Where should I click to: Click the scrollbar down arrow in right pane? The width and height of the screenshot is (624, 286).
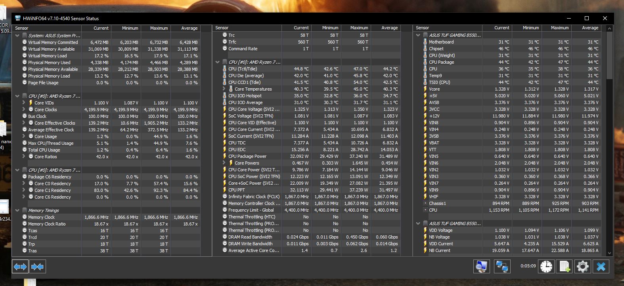click(610, 253)
